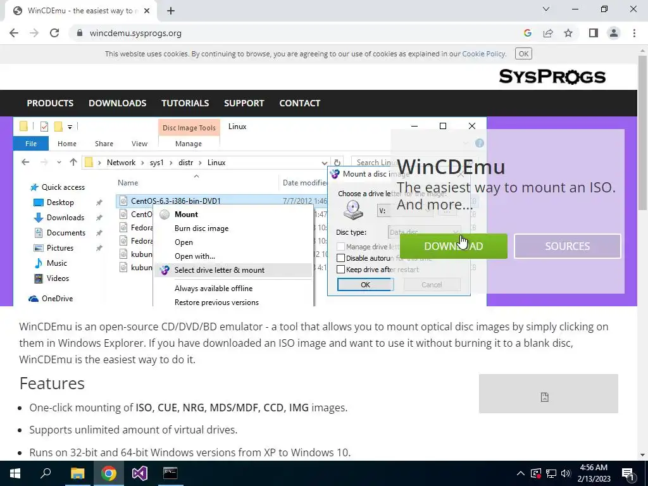Open the Cookie Policy link
Screen dimensions: 648x486
click(483, 54)
